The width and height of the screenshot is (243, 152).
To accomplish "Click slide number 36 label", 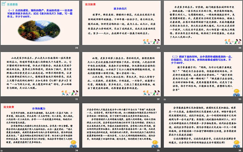I will pos(240,150).
